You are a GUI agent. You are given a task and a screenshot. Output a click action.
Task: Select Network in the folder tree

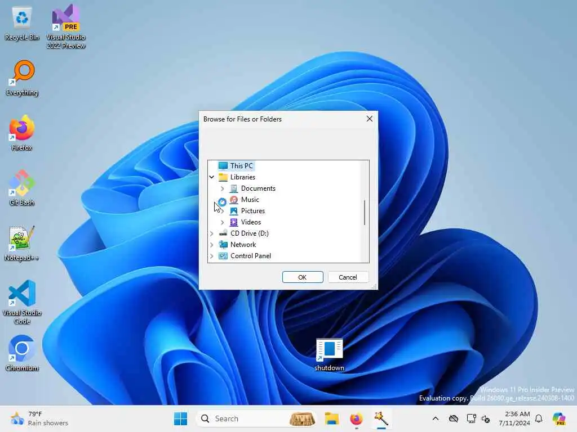tap(243, 245)
